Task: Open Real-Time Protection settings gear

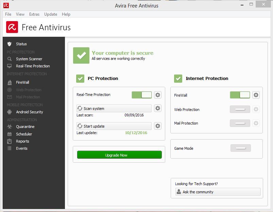Action: (158, 95)
